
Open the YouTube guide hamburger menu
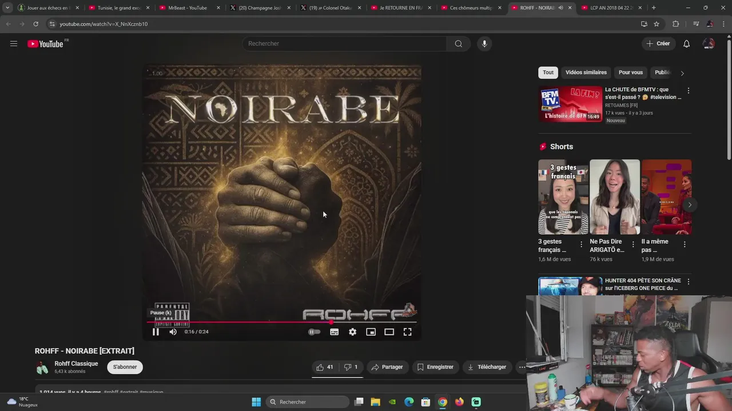click(14, 43)
